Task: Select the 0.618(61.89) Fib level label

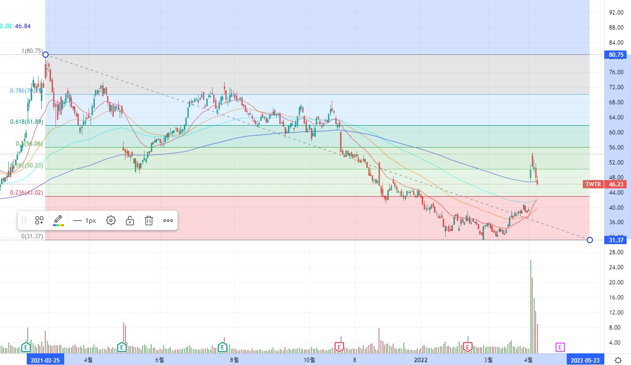Action: click(x=27, y=122)
